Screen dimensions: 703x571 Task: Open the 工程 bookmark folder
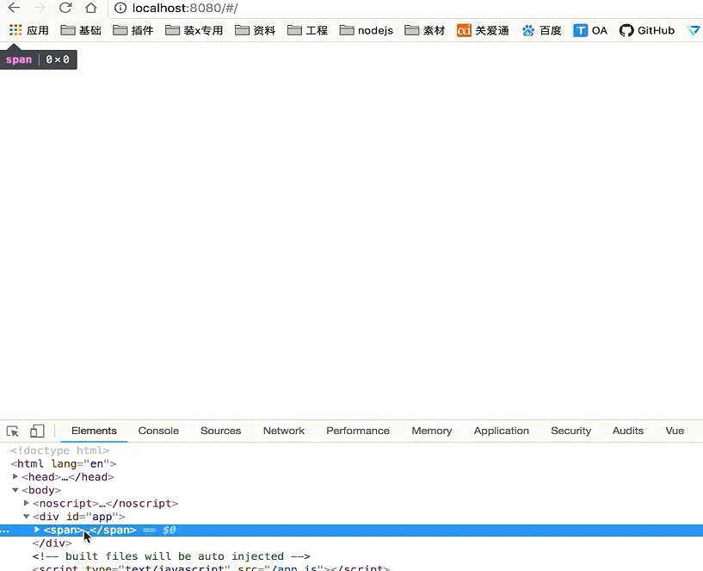pos(307,30)
